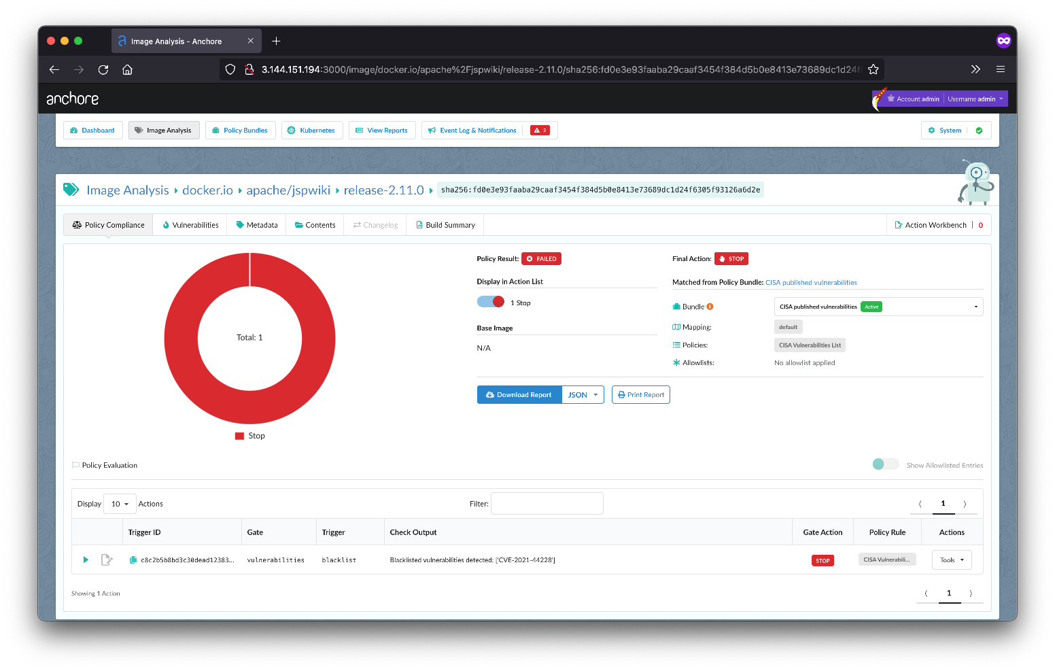Open the JSON report format dropdown
The image size is (1055, 671).
click(x=583, y=395)
